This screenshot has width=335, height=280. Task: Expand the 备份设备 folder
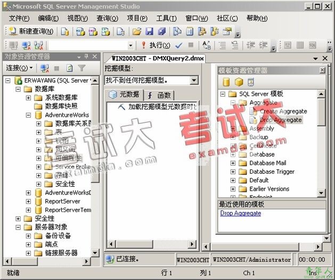(x=28, y=236)
